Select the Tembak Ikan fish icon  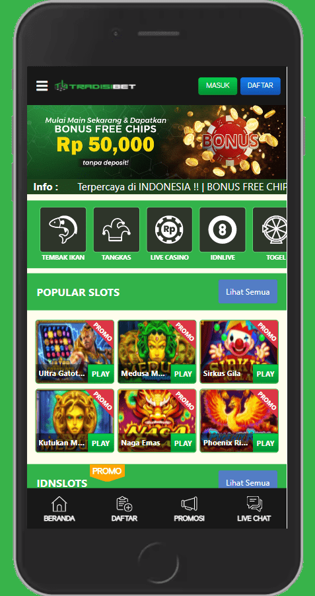63,229
